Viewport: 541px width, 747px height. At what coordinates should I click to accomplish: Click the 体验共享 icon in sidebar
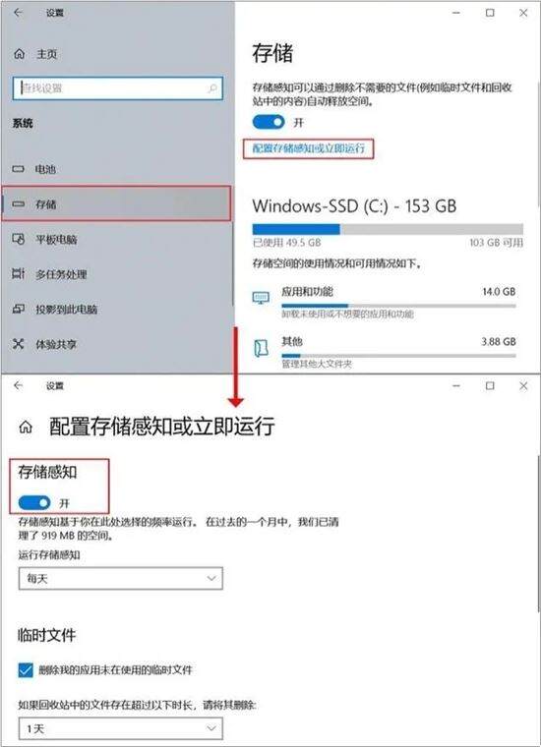(x=18, y=344)
